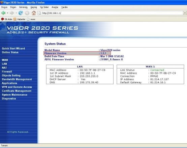Click the Tamam status bar text
This screenshot has width=187, height=148.
tap(4, 146)
